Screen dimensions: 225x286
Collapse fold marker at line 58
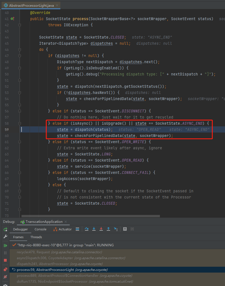pyautogui.click(x=20, y=124)
